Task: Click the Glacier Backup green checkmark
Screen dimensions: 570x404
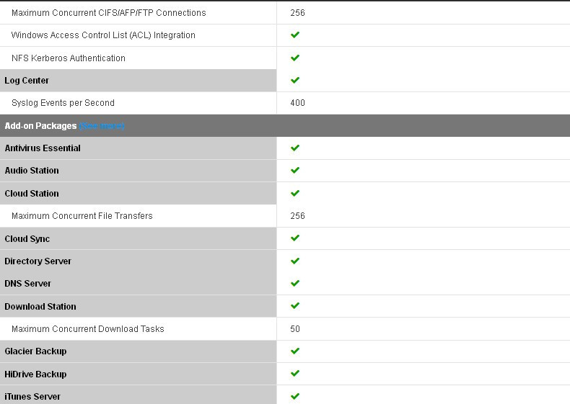Action: [295, 351]
